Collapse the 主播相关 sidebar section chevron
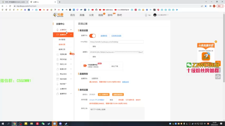 (x=71, y=30)
